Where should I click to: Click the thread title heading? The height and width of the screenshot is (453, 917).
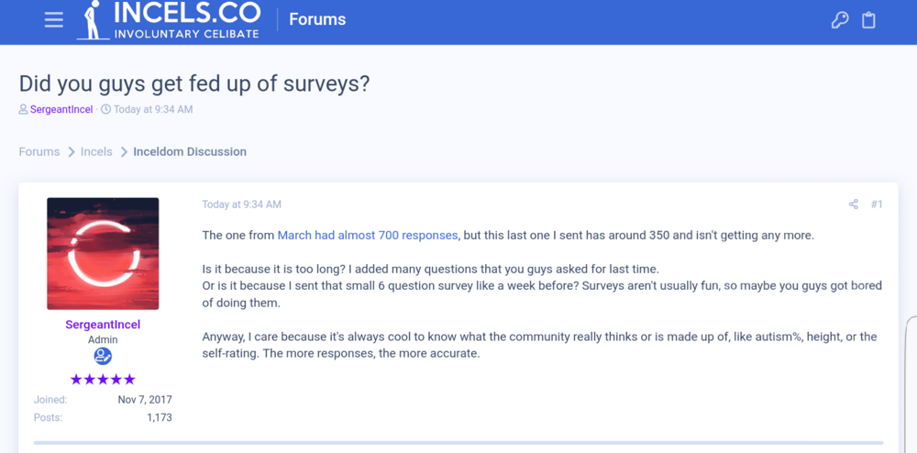(x=194, y=83)
